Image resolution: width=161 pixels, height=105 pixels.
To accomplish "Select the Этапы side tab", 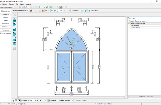I will [x=6, y=20].
